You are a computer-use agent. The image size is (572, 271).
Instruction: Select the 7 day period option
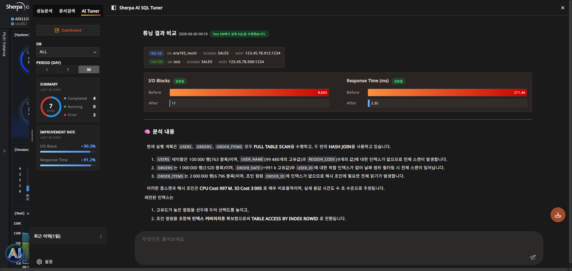pos(68,70)
